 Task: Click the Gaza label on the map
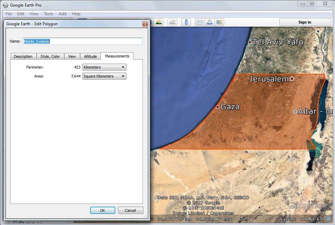pyautogui.click(x=230, y=107)
